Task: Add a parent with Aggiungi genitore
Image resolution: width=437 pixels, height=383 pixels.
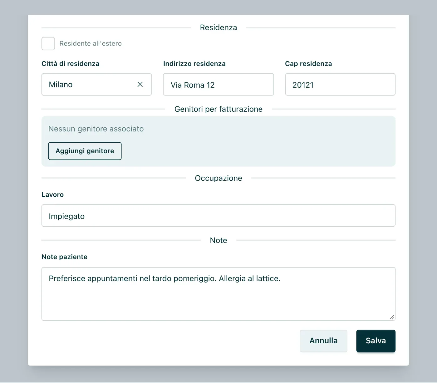Action: pos(85,151)
